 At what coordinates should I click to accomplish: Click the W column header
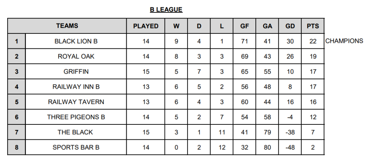tap(176, 26)
